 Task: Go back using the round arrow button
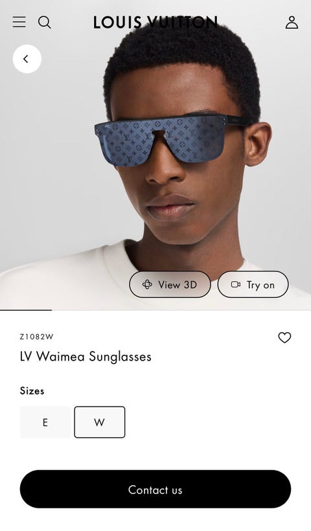(27, 59)
